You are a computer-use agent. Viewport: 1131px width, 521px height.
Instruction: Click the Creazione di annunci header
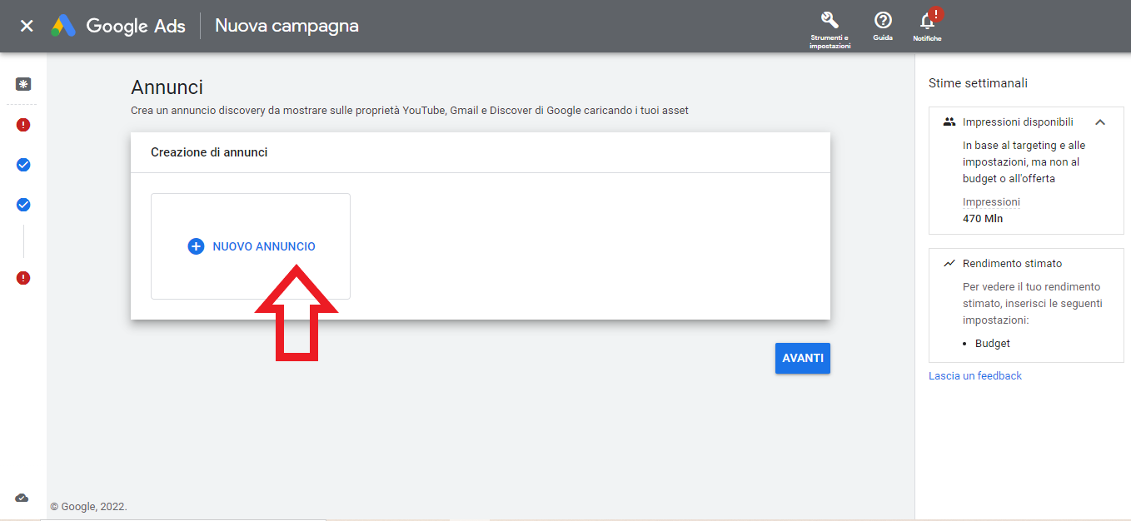pos(209,152)
